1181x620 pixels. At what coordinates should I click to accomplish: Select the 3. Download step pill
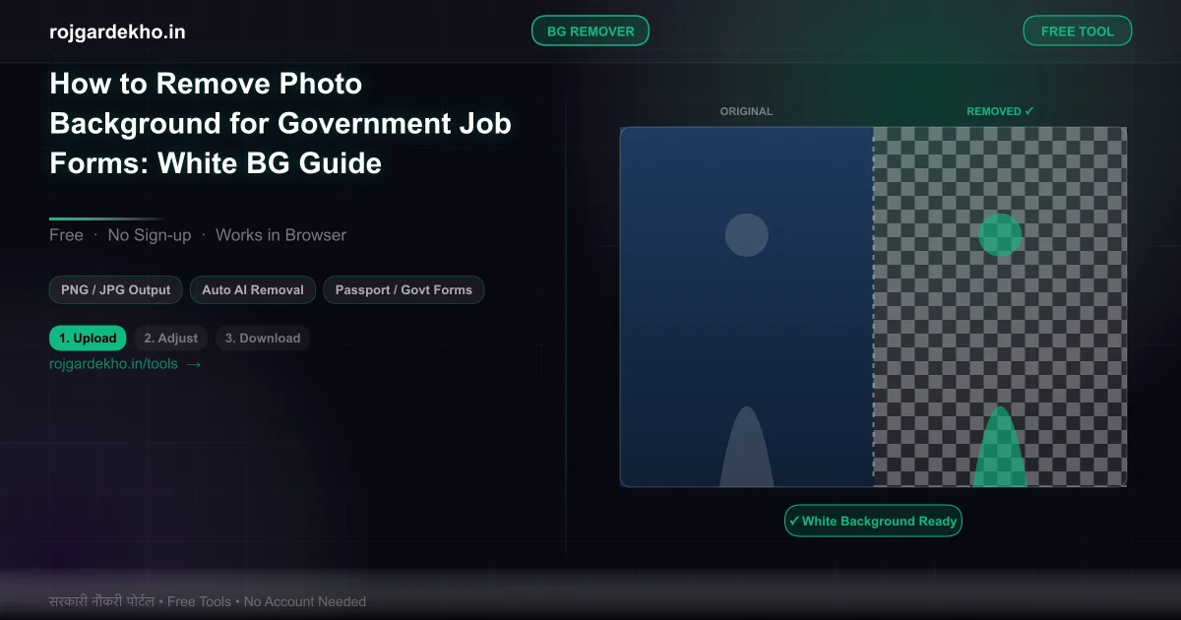262,338
